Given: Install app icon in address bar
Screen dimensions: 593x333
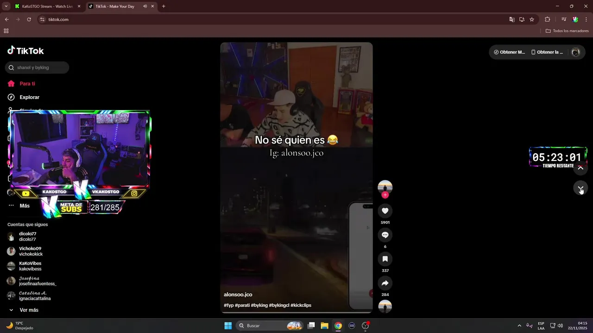Looking at the screenshot, I should point(522,19).
